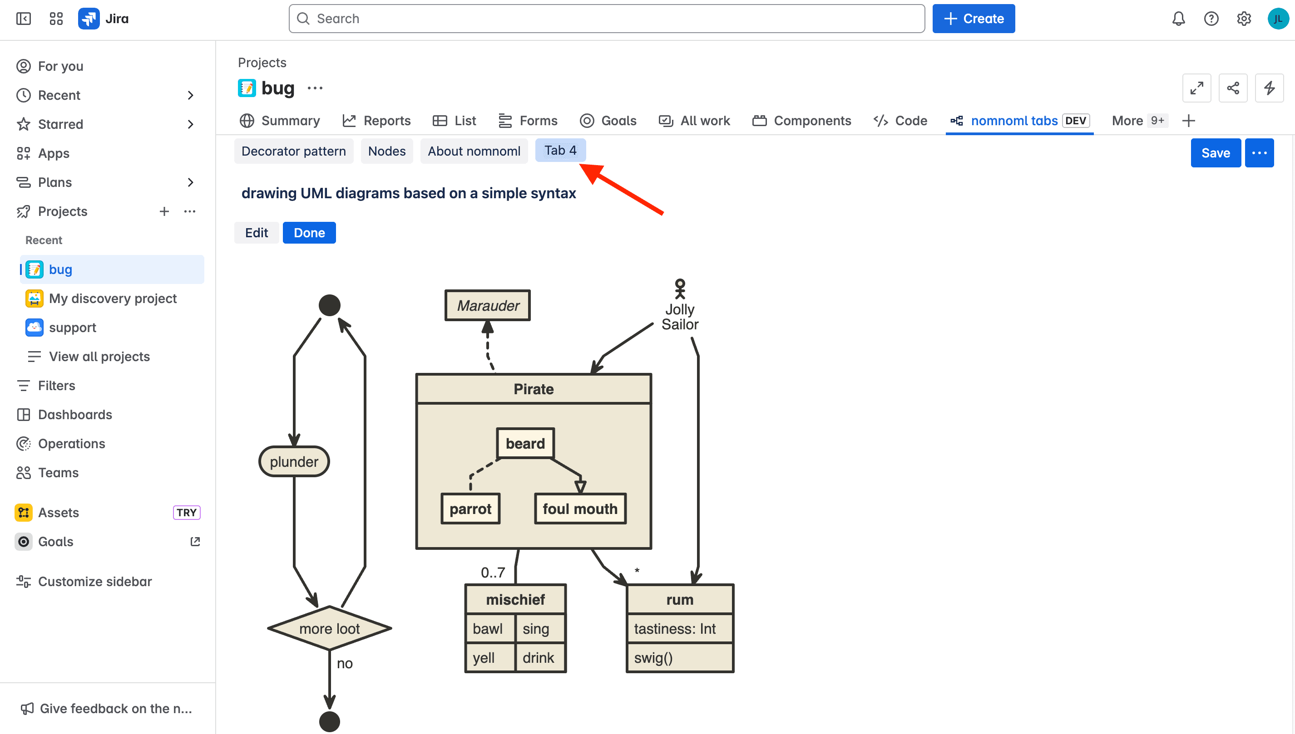Click the bug project icon in header
1295x734 pixels.
[x=247, y=88]
